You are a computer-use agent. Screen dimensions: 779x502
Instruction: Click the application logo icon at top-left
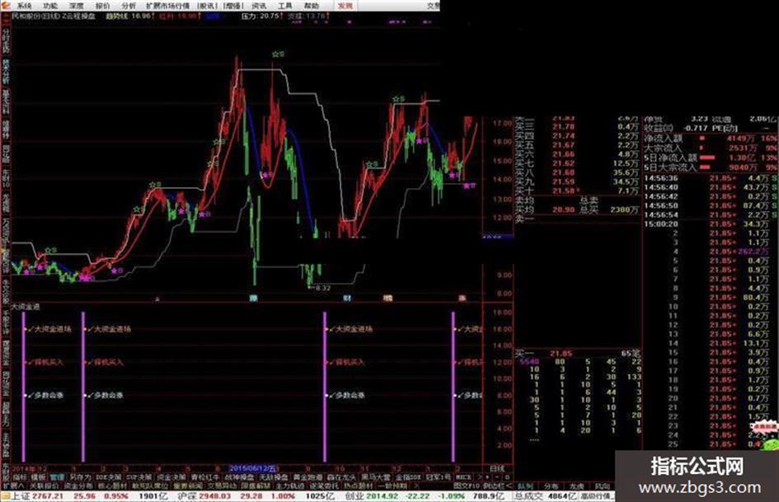pos(5,6)
